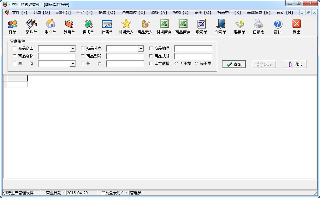320x198 pixels.
Task: Open 材料录入 star icon
Action: click(x=126, y=26)
